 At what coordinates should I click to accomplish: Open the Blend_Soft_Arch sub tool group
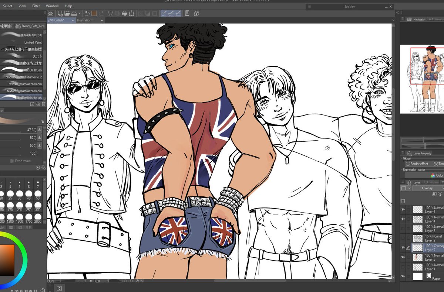tap(30, 26)
